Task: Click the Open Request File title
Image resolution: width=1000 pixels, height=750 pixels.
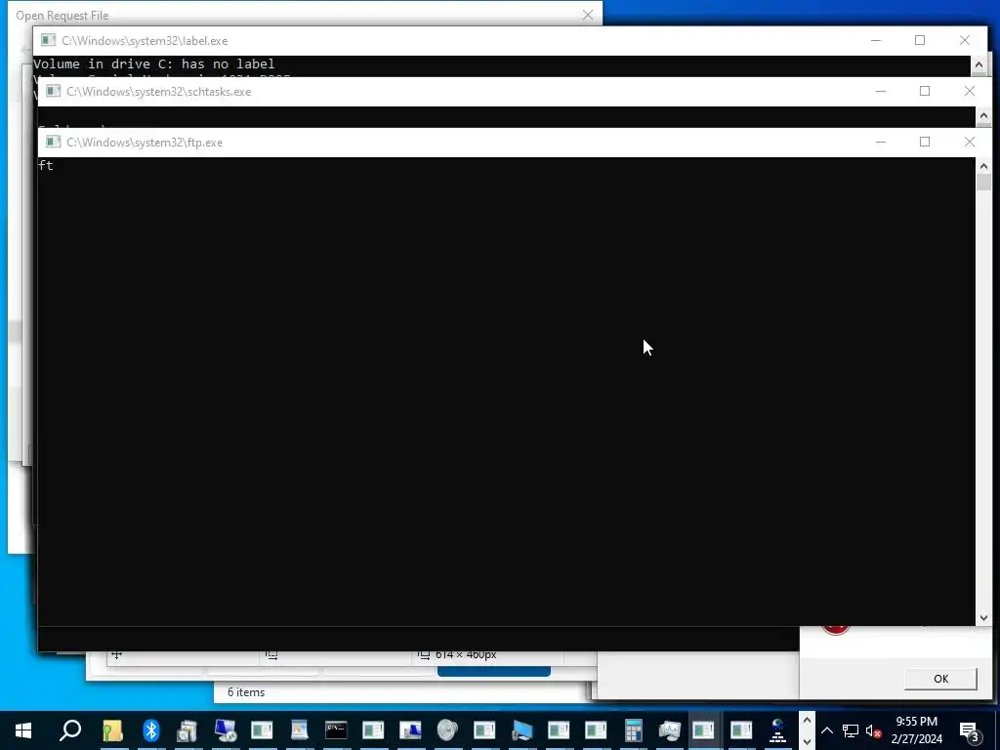Action: pyautogui.click(x=62, y=16)
